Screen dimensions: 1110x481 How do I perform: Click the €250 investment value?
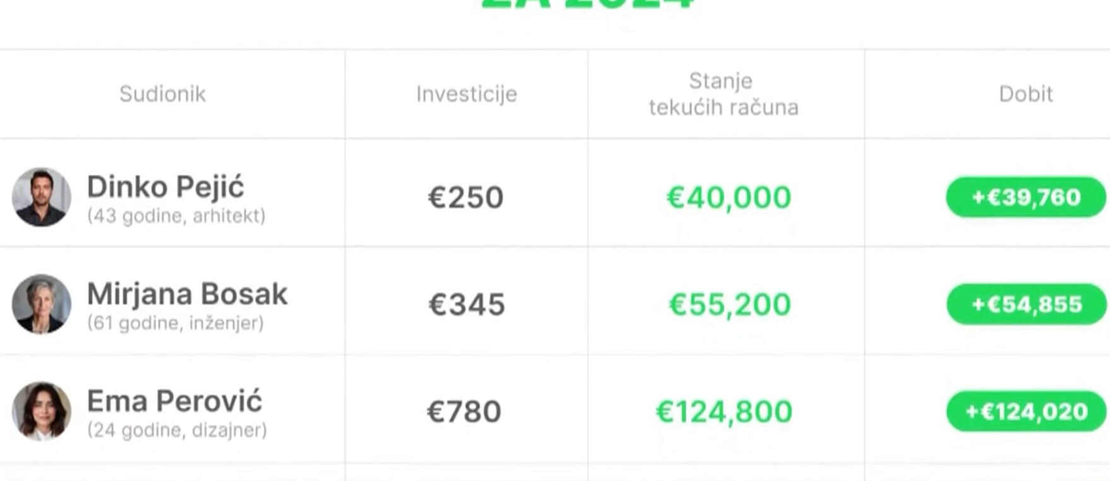click(x=466, y=197)
